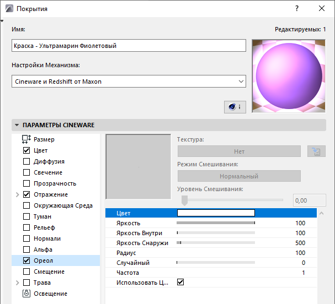Uncheck the Ореол checkbox
This screenshot has height=304, width=335.
[26, 260]
